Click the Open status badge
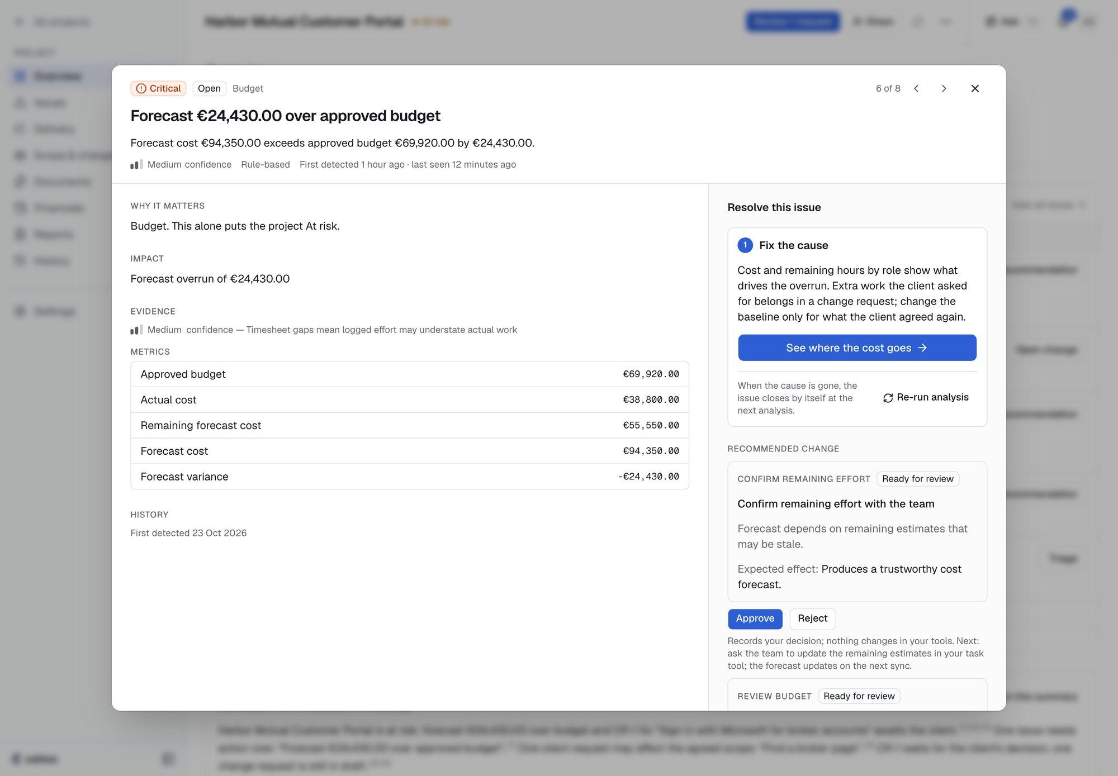Screen dimensions: 1118x776 tap(209, 88)
